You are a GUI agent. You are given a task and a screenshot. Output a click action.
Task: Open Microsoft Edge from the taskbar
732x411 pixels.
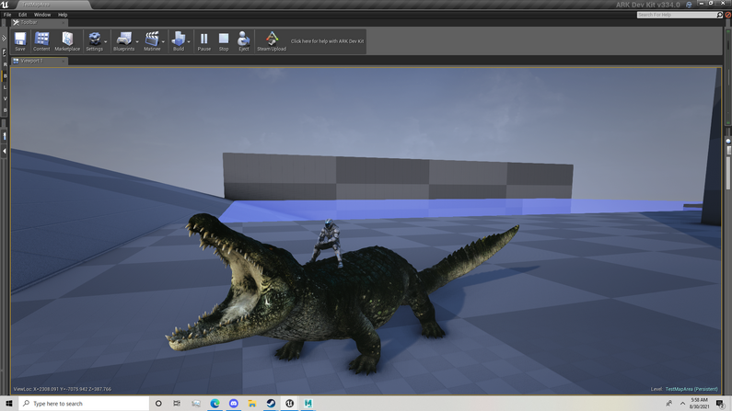click(x=215, y=404)
